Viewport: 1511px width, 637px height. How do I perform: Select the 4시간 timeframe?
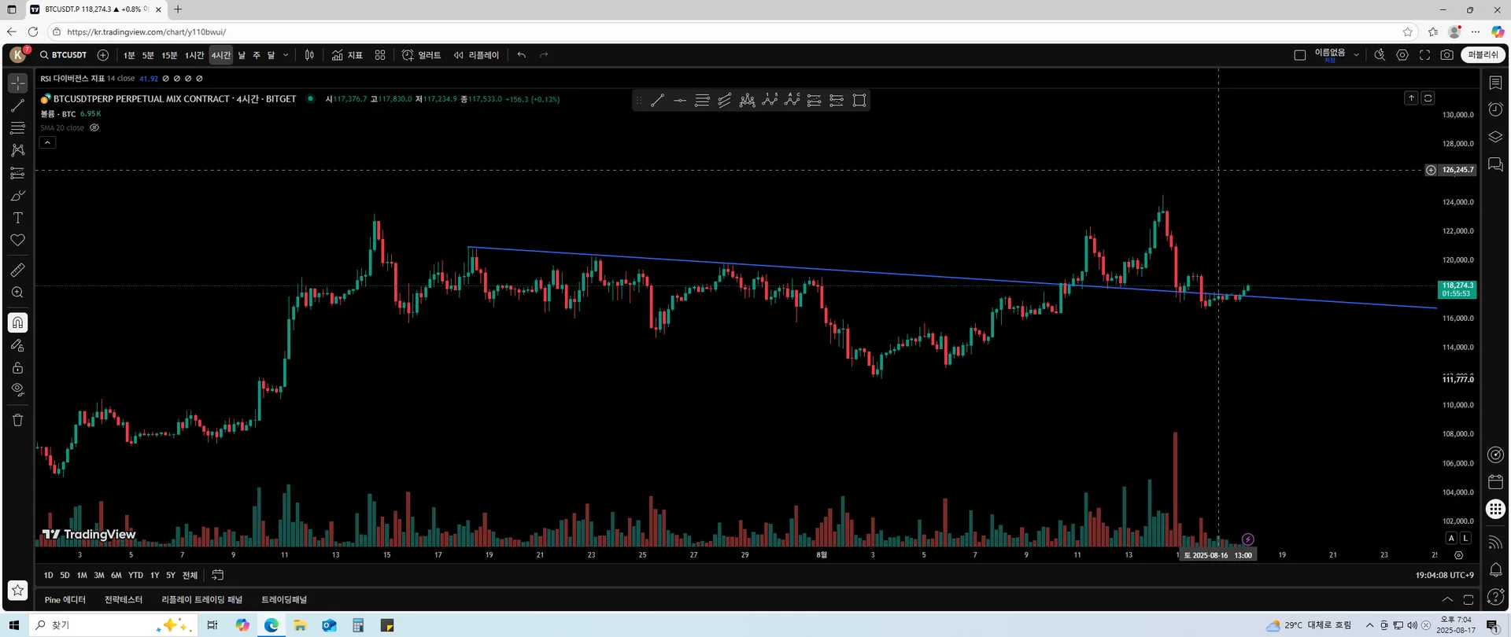coord(221,55)
